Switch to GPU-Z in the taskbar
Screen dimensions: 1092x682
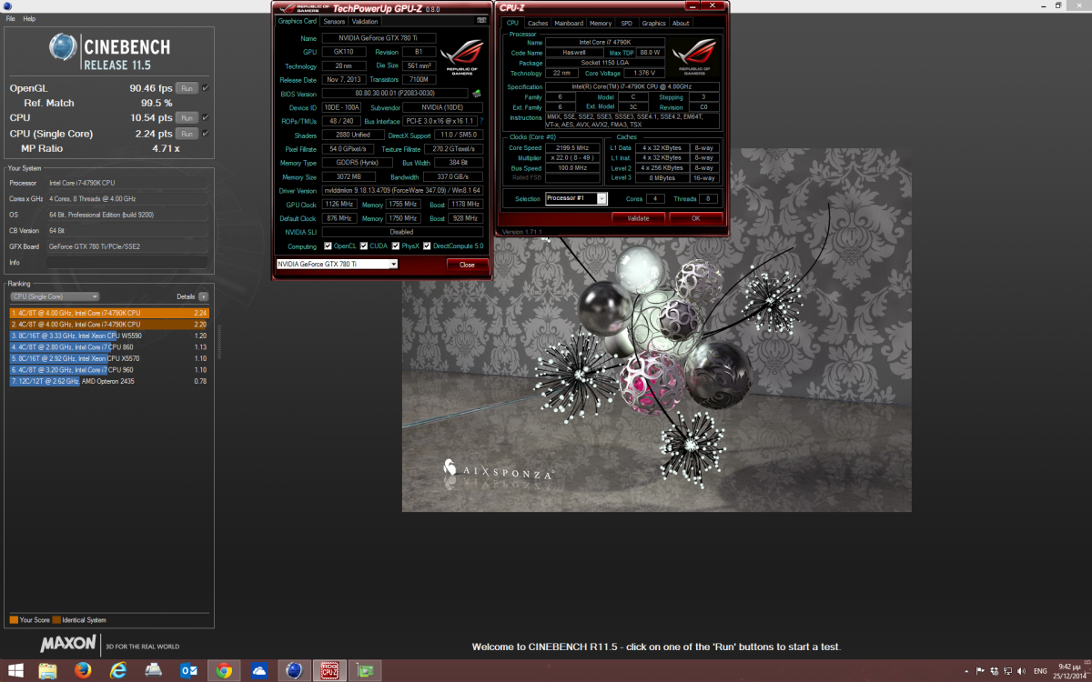point(364,671)
